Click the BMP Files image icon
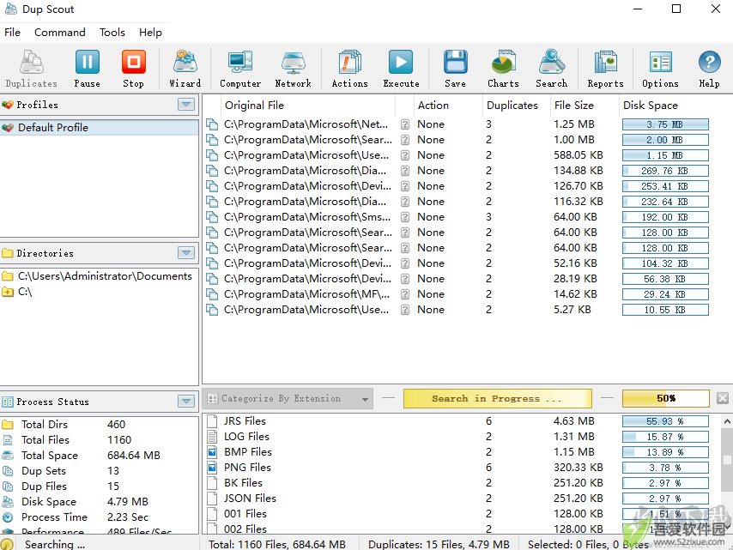 (x=212, y=452)
